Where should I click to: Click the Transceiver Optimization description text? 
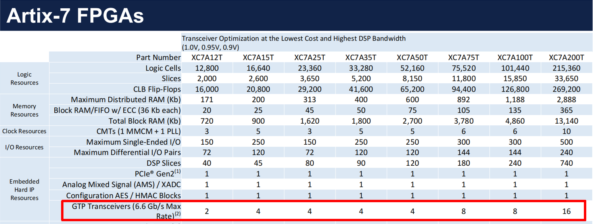click(294, 38)
